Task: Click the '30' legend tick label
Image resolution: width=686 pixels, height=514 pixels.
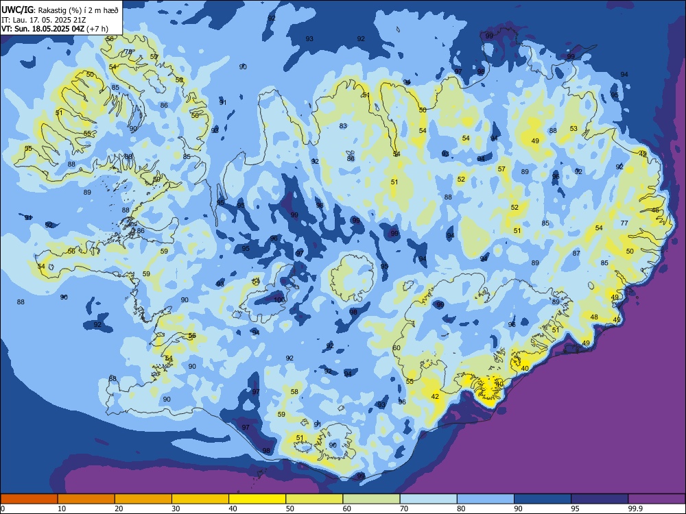Action: pos(176,509)
